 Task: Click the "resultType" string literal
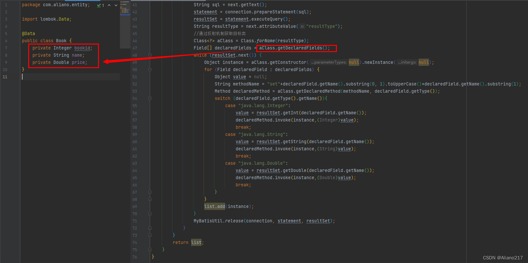(x=322, y=26)
